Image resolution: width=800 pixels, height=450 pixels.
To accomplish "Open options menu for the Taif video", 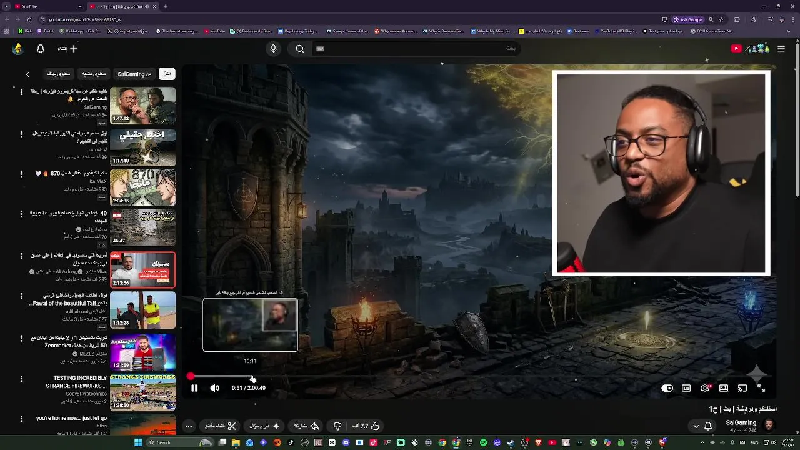I will point(21,297).
